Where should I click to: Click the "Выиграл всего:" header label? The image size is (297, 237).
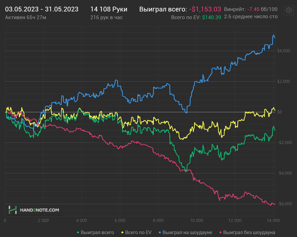[x=163, y=9]
